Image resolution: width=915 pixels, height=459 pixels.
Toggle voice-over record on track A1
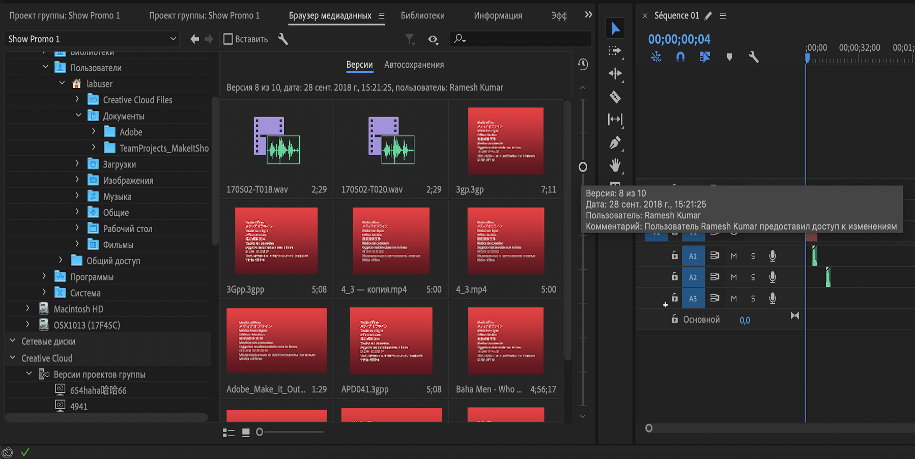pyautogui.click(x=773, y=256)
